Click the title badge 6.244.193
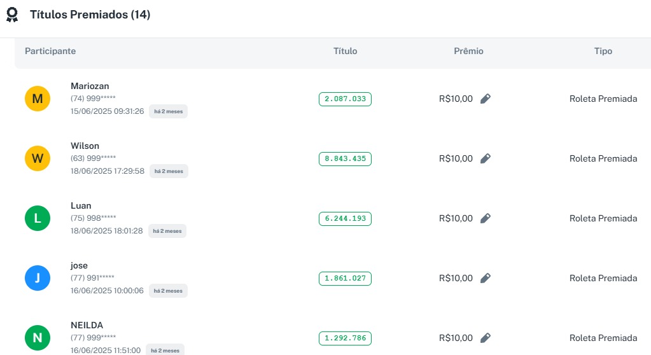This screenshot has width=651, height=355. [x=345, y=218]
